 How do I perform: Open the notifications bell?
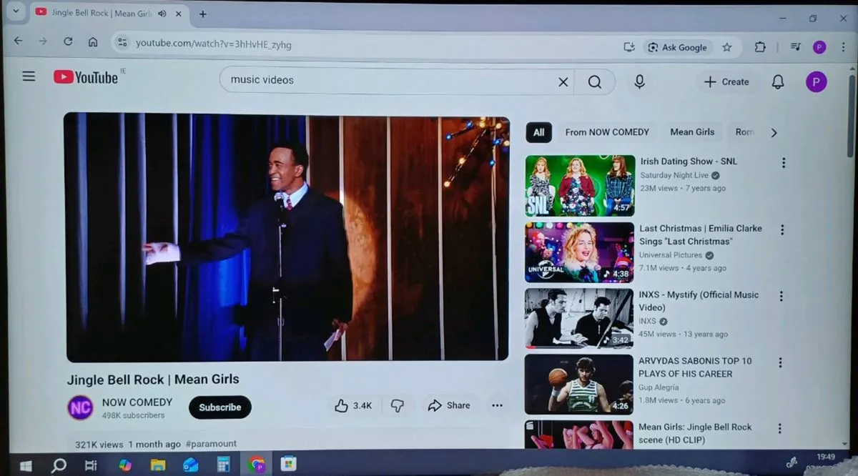pos(778,82)
